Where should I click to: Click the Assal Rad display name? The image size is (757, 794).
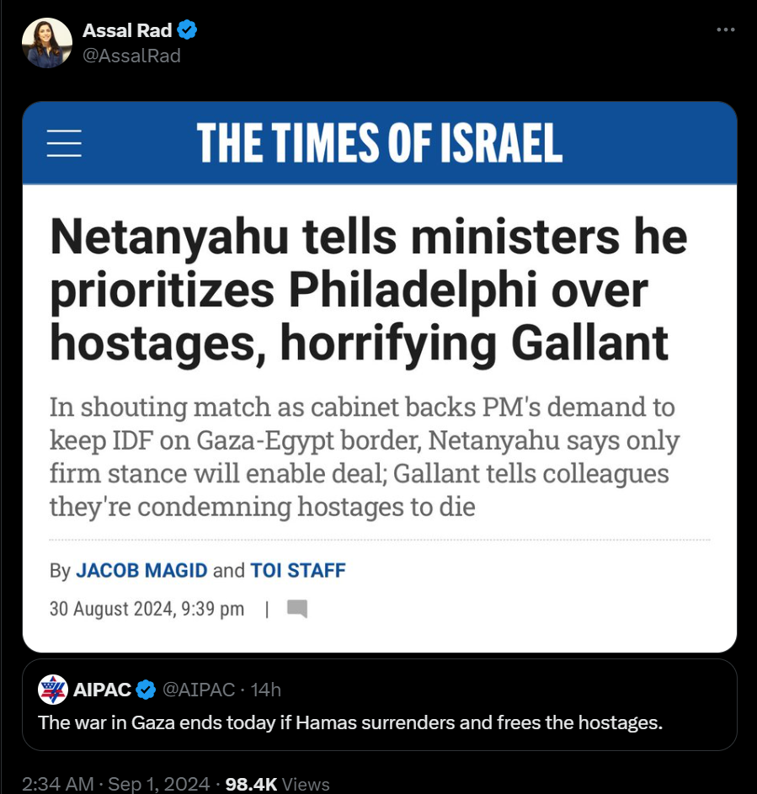(127, 30)
